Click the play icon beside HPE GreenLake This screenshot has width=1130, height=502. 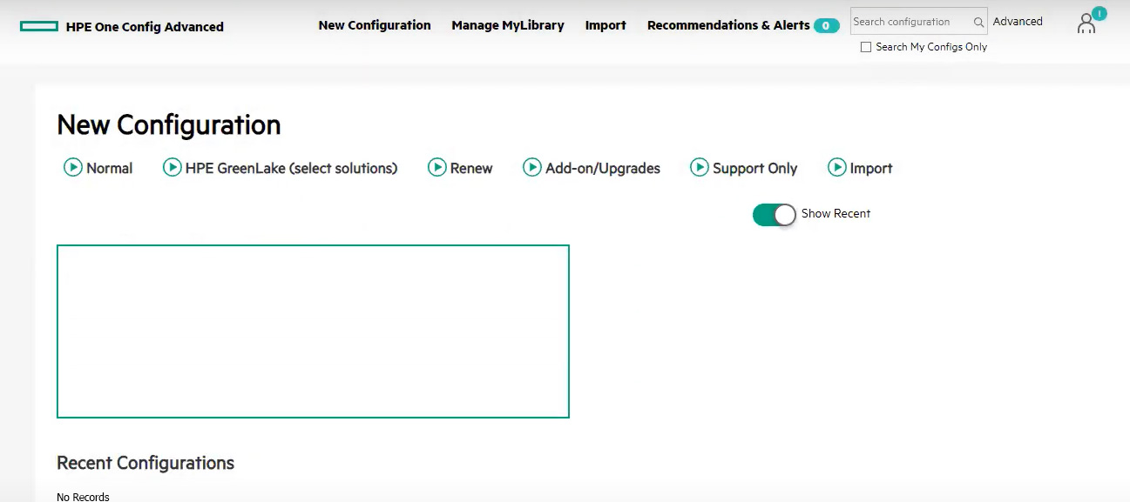pos(173,167)
